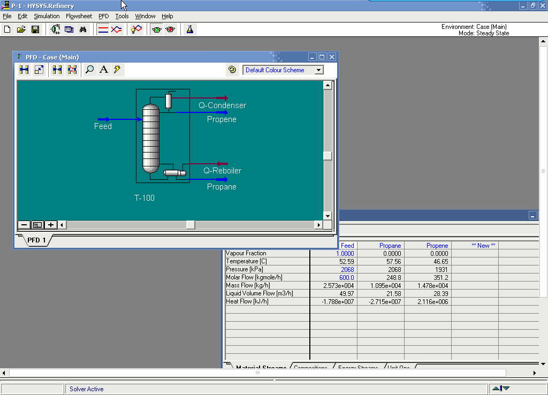This screenshot has height=395, width=548.
Task: Click the PFD vertical scrollbar thumb
Action: (x=328, y=156)
